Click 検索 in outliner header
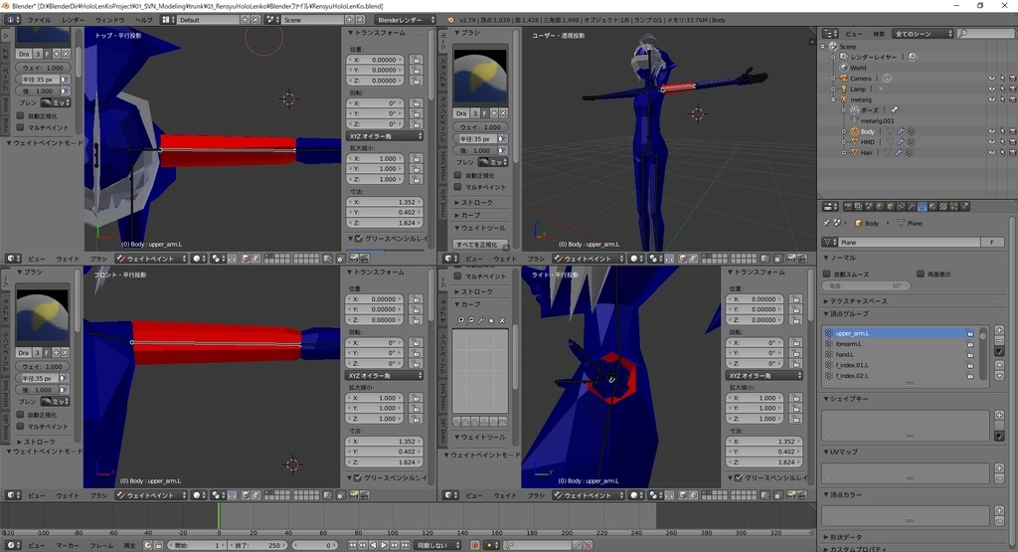Image resolution: width=1018 pixels, height=552 pixels. point(879,33)
